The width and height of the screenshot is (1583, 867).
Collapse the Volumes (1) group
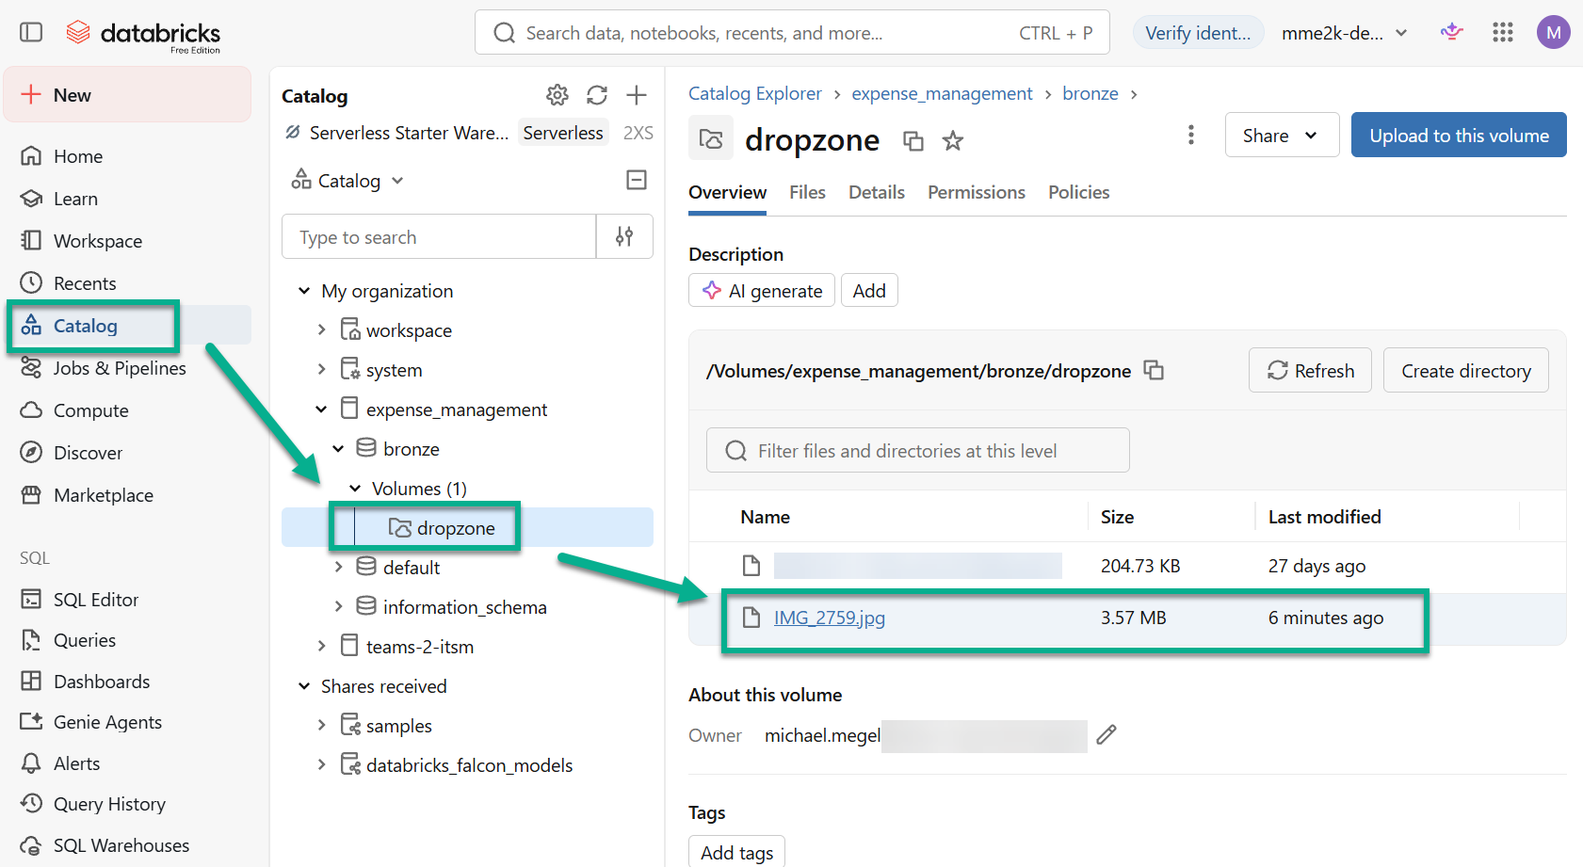coord(355,488)
